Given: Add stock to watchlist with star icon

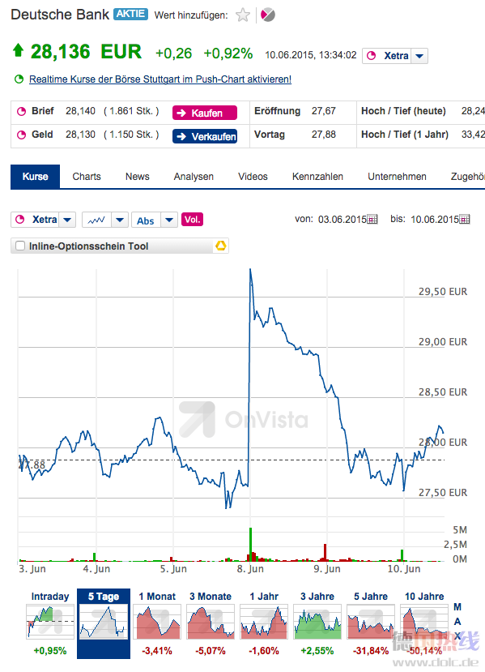Looking at the screenshot, I should [243, 15].
